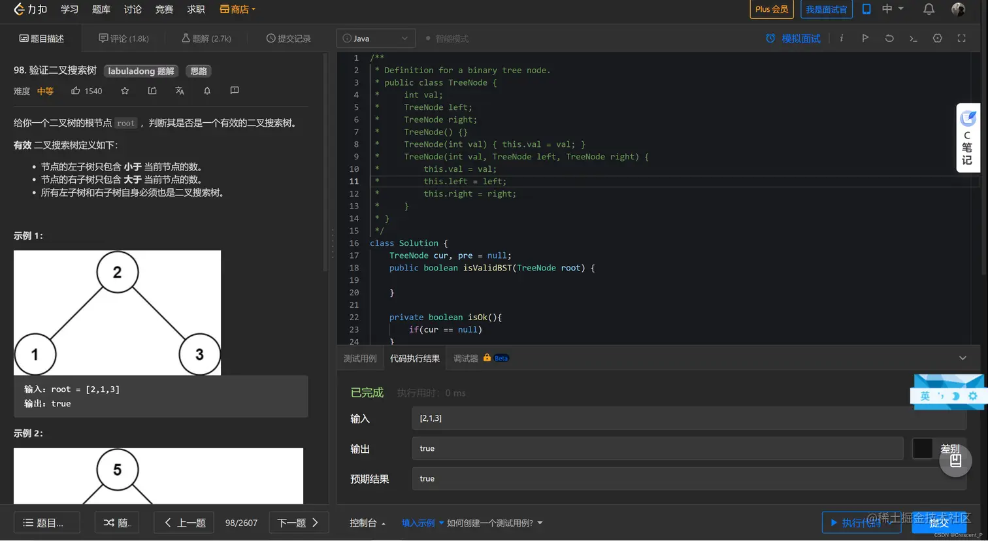Click the mock interview clock icon
This screenshot has height=541, width=988.
(x=770, y=39)
